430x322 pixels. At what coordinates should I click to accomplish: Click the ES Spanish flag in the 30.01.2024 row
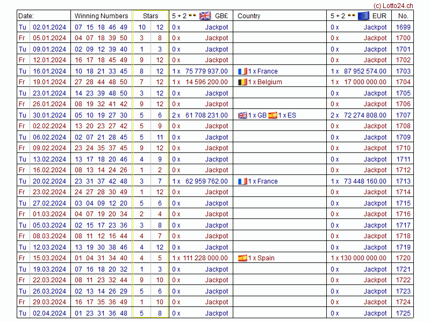coord(273,115)
